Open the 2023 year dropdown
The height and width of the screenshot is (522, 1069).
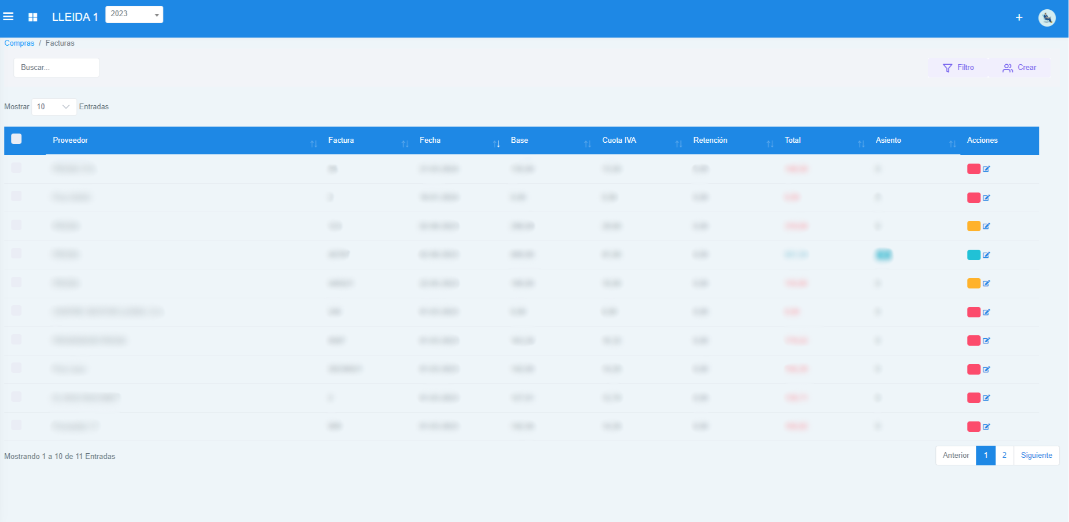click(134, 14)
